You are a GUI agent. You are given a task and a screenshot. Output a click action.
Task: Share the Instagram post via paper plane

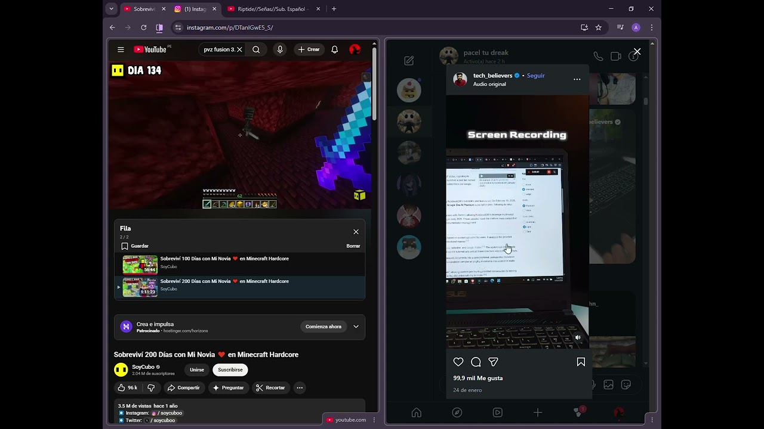493,362
